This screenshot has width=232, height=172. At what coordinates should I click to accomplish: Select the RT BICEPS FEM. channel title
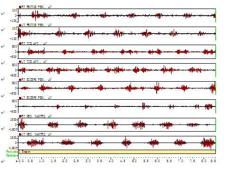click(x=37, y=80)
